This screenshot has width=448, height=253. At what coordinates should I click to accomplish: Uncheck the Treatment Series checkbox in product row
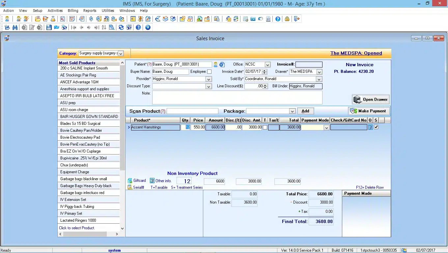coord(376,127)
